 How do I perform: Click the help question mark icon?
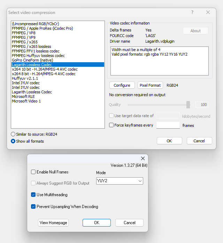tap(192, 12)
